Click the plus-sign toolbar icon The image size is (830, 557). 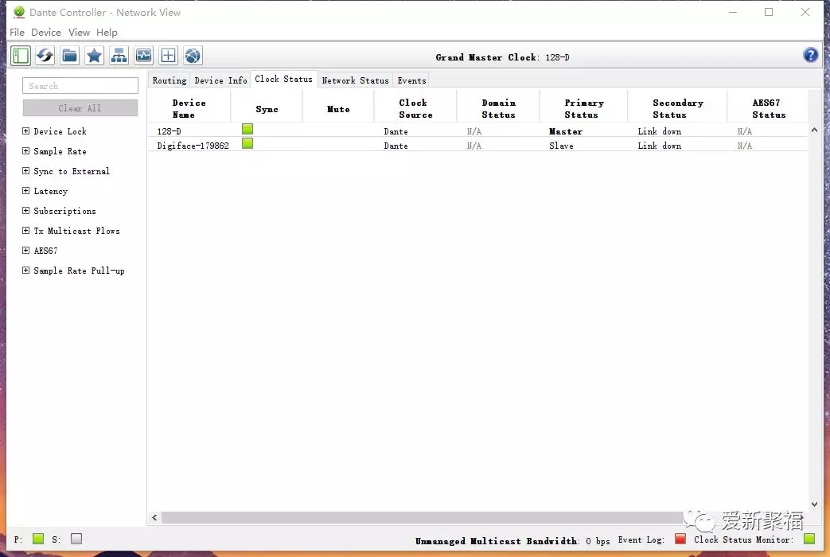(x=168, y=56)
